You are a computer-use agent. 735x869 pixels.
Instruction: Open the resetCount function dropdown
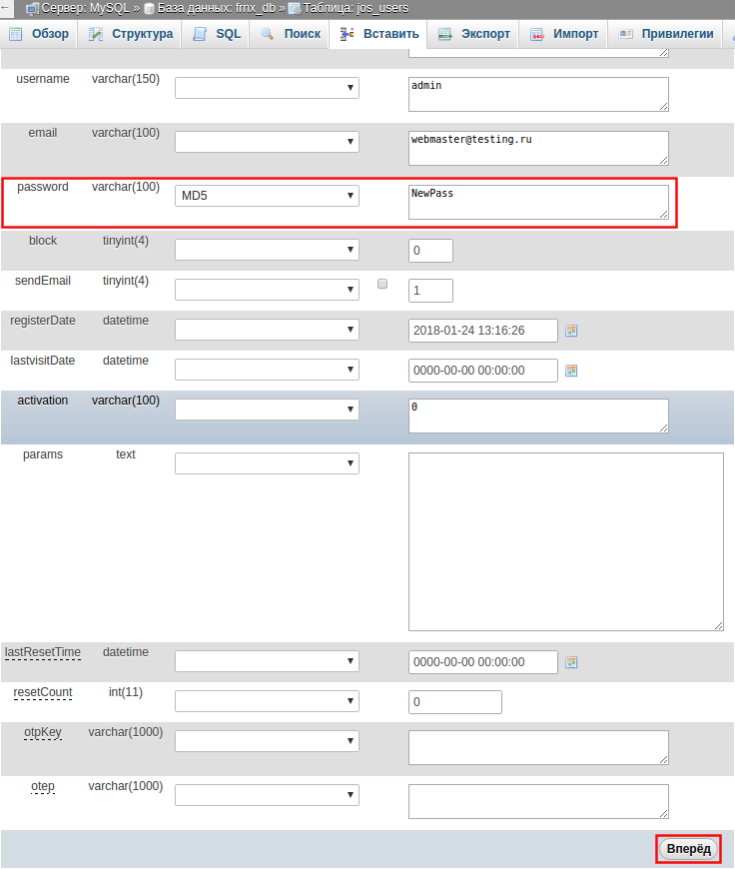tap(268, 700)
